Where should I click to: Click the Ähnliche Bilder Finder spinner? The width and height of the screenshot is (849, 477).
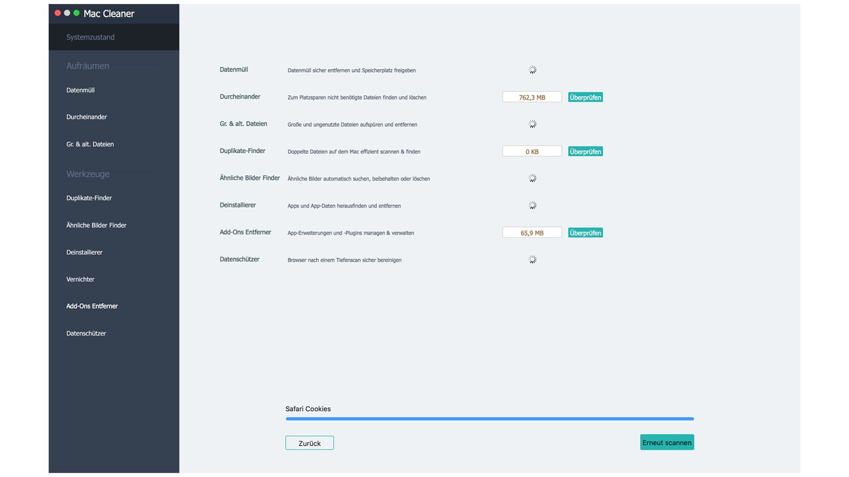click(532, 178)
